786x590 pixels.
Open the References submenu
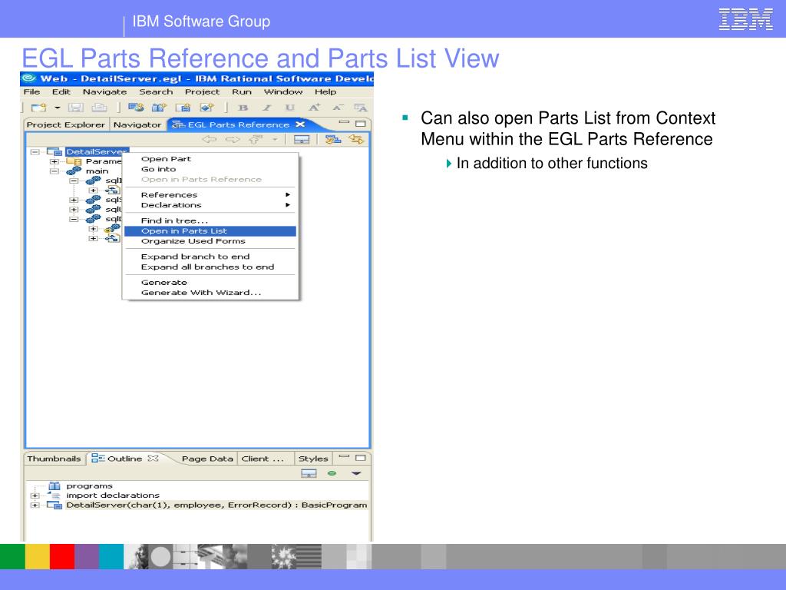point(210,194)
